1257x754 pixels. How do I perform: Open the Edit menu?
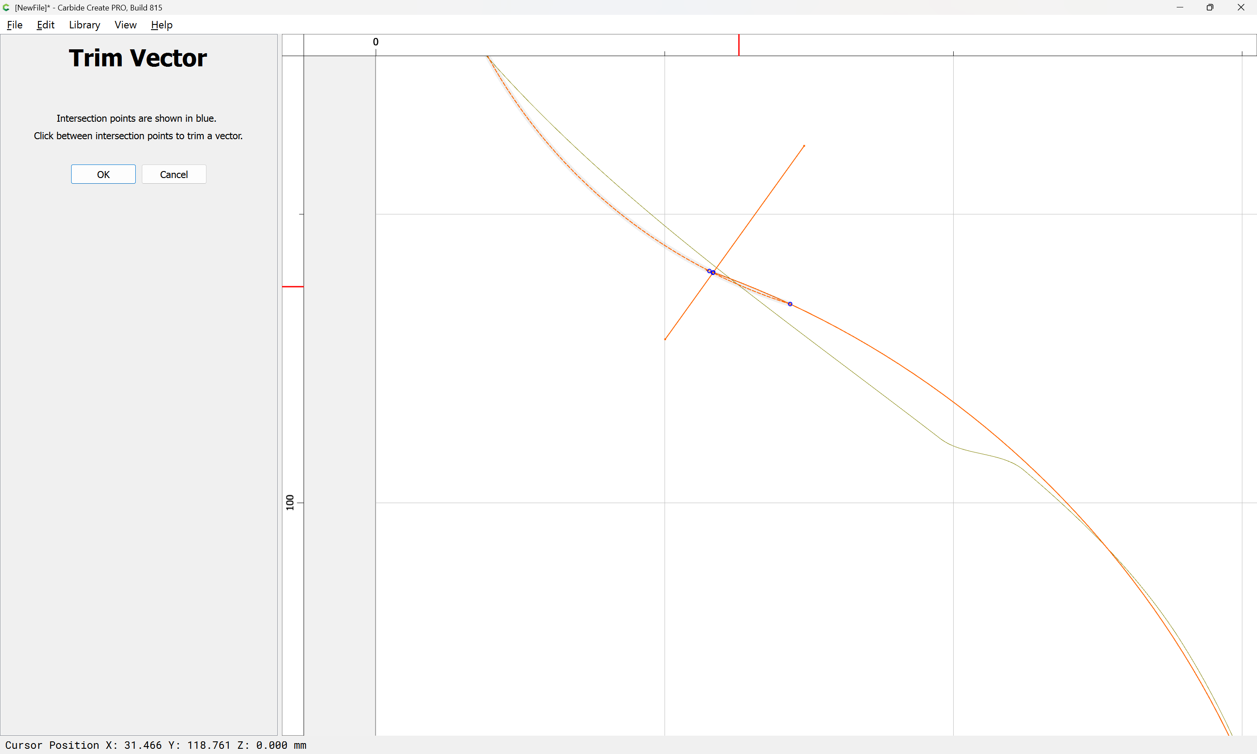(45, 25)
